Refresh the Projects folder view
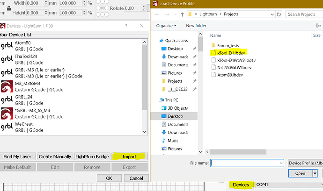The image size is (323, 191). pos(279,14)
